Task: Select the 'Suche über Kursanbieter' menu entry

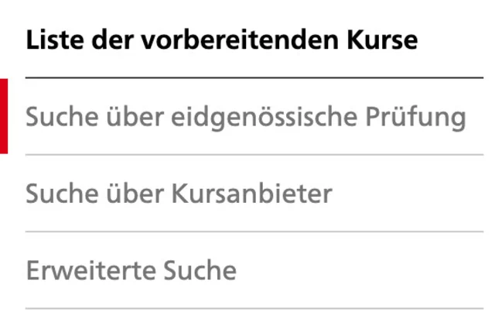Action: click(x=179, y=194)
